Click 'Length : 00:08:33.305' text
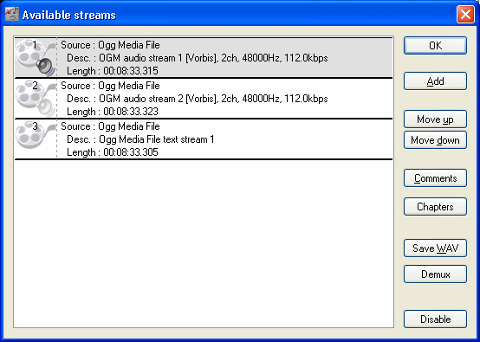Screen dimensions: 480x342 [113, 152]
